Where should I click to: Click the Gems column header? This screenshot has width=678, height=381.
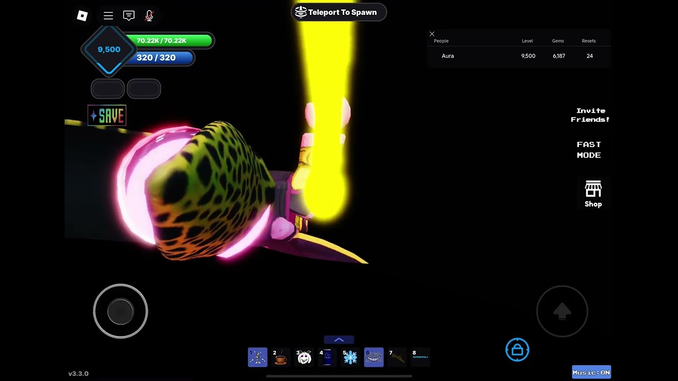(558, 41)
